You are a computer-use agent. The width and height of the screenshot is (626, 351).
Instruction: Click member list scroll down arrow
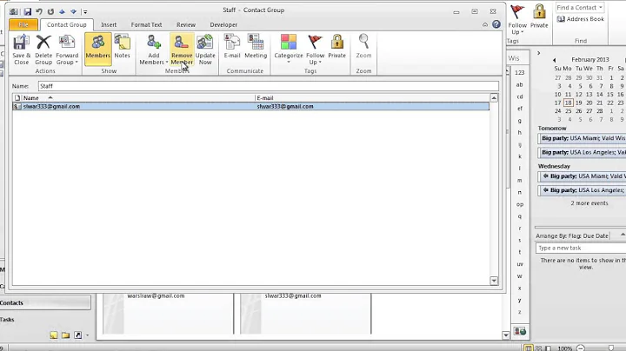click(x=494, y=281)
